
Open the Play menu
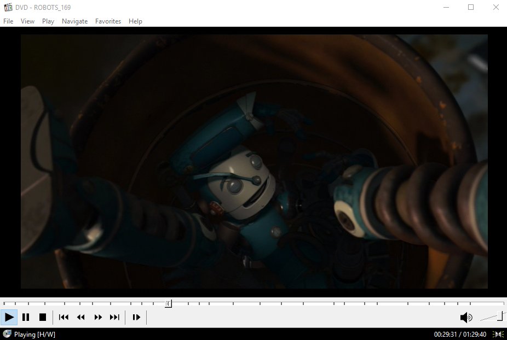tap(48, 21)
